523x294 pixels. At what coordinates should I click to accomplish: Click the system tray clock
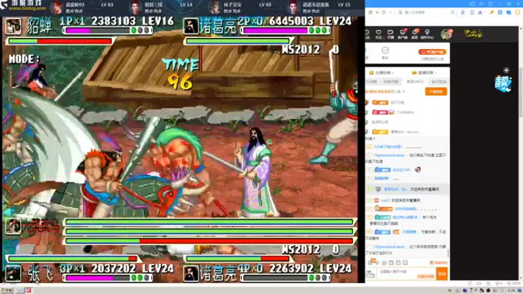tap(513, 291)
